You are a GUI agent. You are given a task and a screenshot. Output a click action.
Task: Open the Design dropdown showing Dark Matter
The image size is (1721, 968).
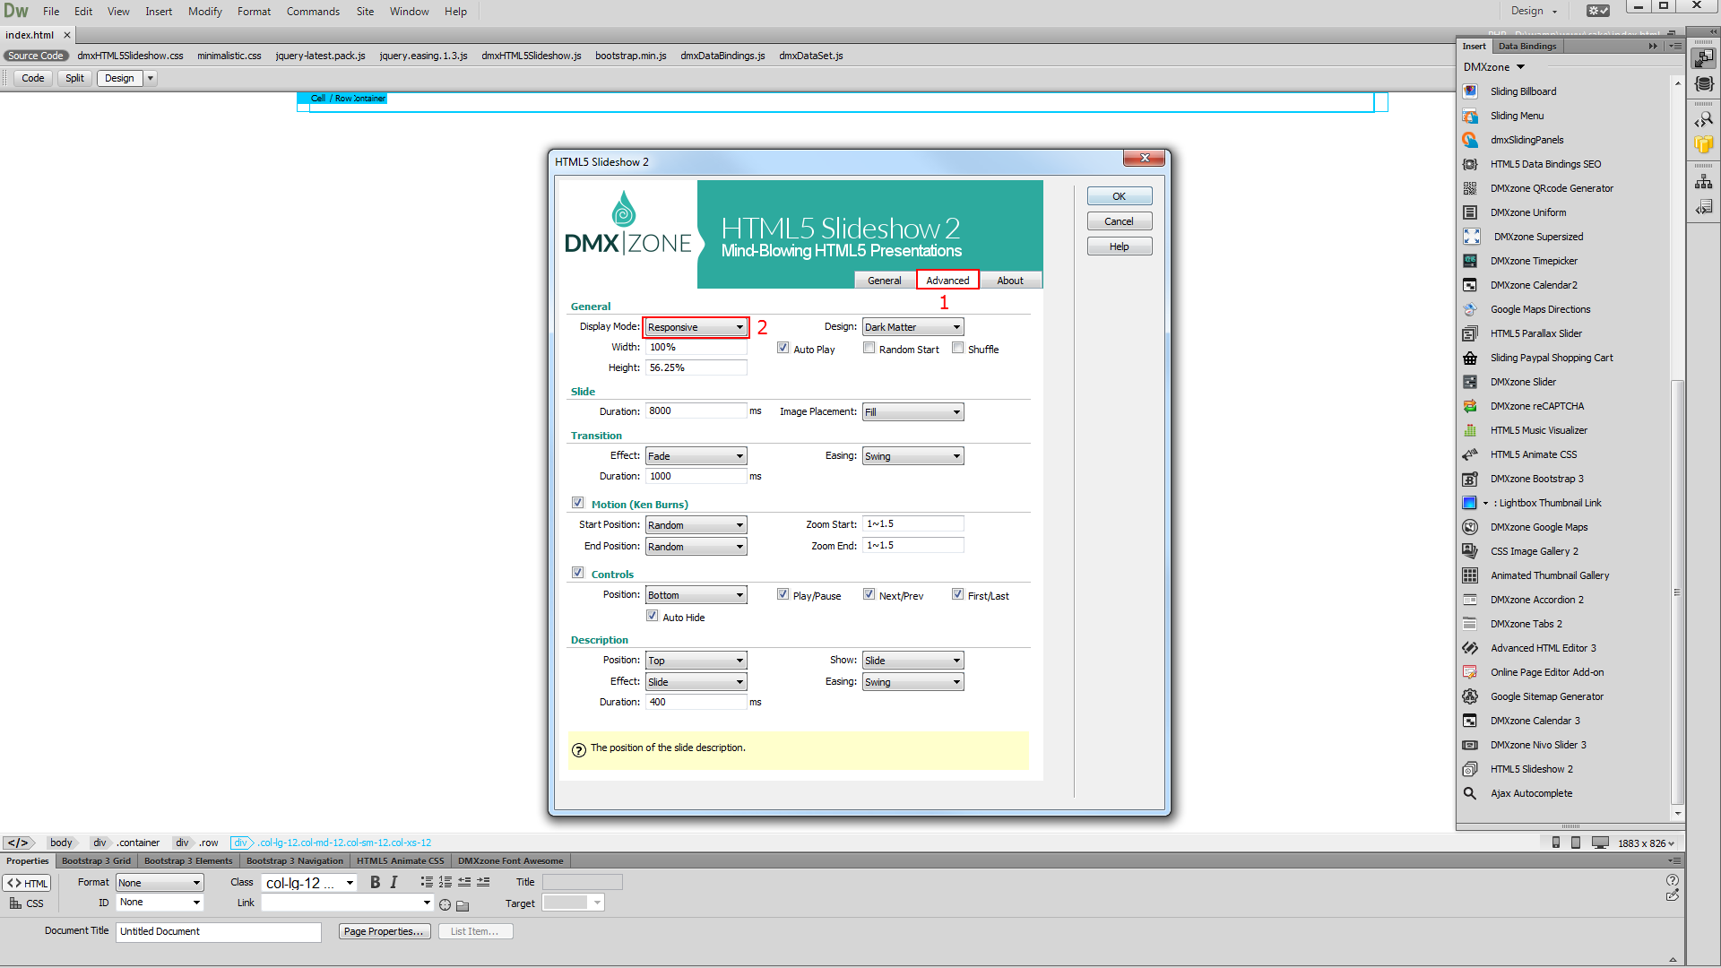tap(912, 327)
